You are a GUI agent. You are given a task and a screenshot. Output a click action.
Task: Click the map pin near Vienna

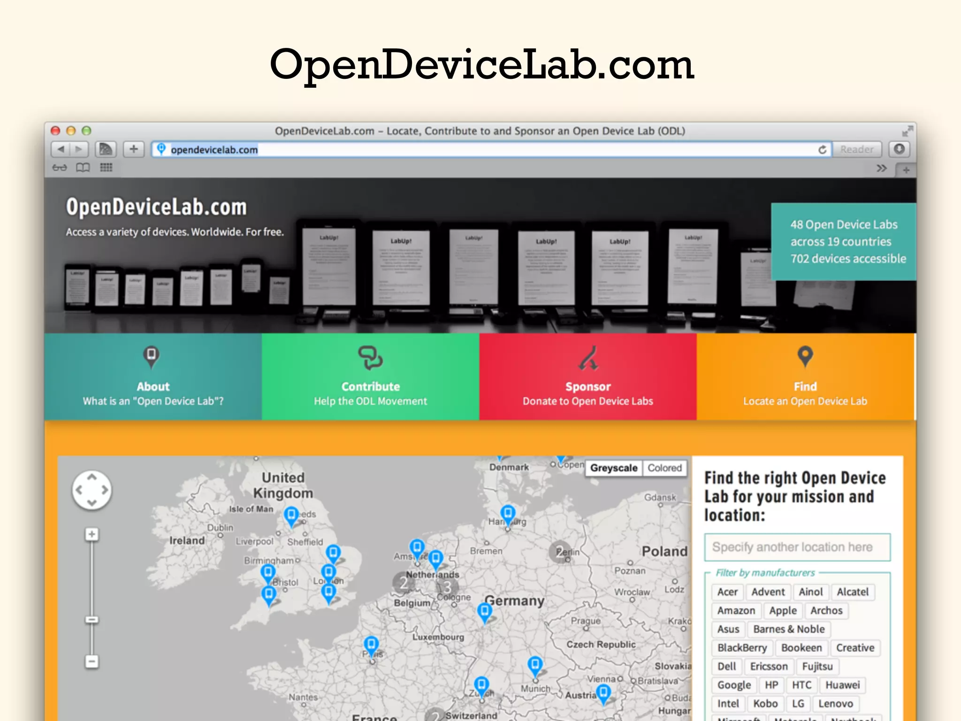pos(603,694)
